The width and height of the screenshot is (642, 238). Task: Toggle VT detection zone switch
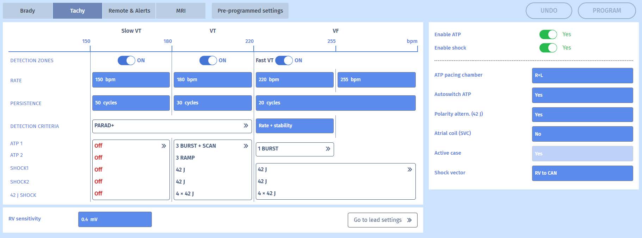point(208,60)
